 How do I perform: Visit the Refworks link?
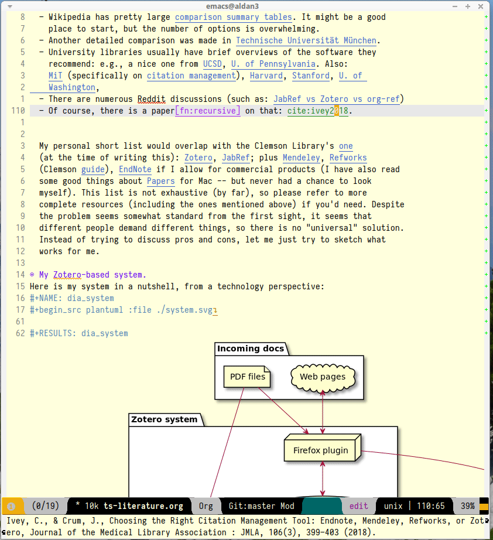(348, 158)
